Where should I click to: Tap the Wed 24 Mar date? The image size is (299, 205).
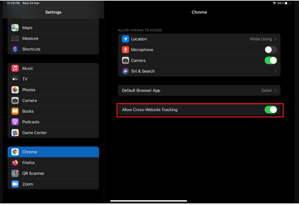31,3
